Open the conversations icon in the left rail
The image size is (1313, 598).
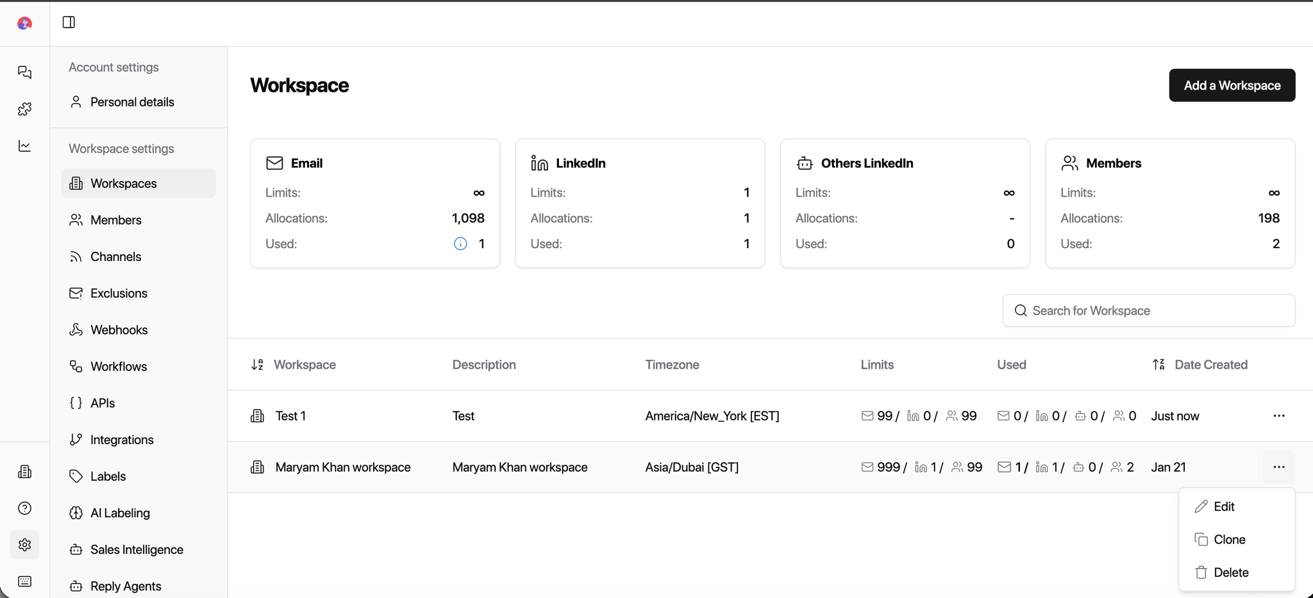click(24, 72)
